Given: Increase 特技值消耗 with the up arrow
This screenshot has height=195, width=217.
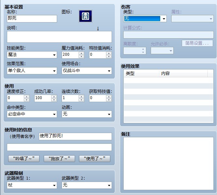Looking at the screenshot, I should [x=109, y=53].
